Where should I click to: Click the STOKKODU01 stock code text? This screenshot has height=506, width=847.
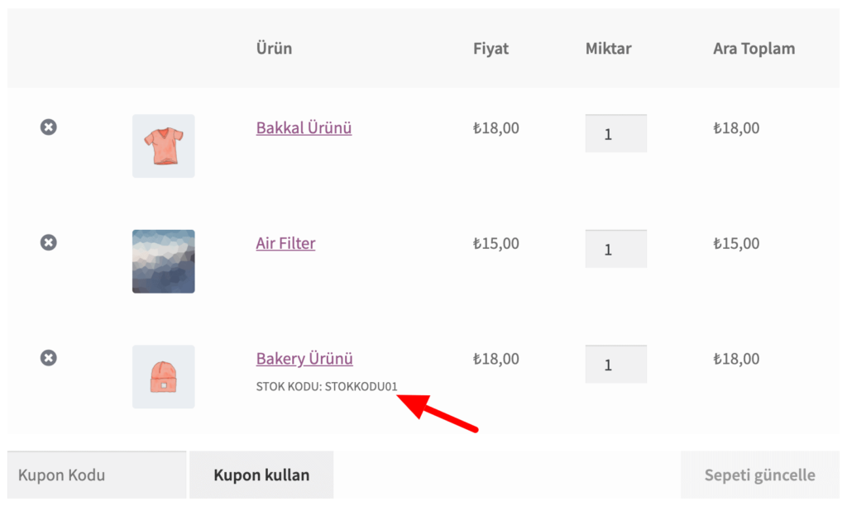click(x=326, y=385)
